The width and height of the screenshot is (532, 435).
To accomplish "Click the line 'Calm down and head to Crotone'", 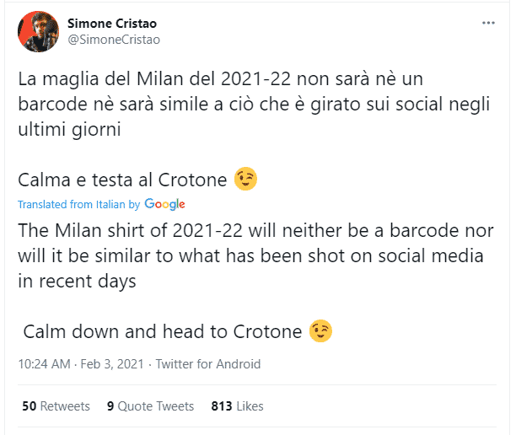I will (x=162, y=331).
